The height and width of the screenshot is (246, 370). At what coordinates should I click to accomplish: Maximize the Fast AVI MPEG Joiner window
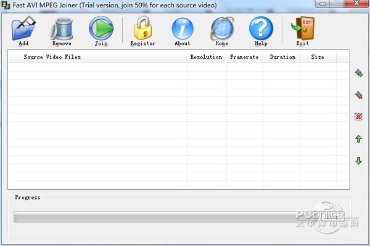337,3
